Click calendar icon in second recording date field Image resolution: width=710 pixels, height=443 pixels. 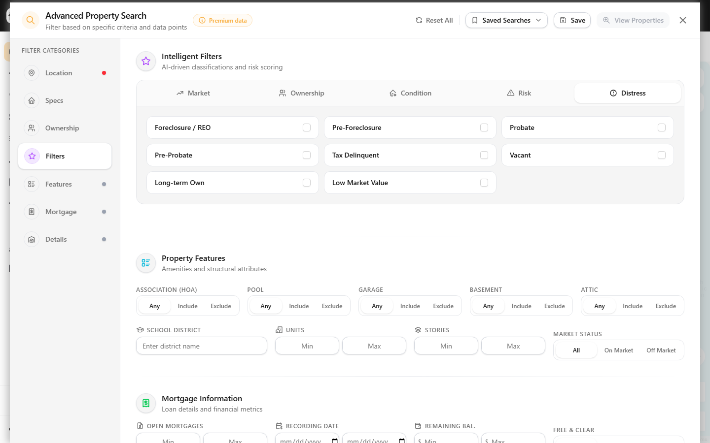pyautogui.click(x=402, y=441)
